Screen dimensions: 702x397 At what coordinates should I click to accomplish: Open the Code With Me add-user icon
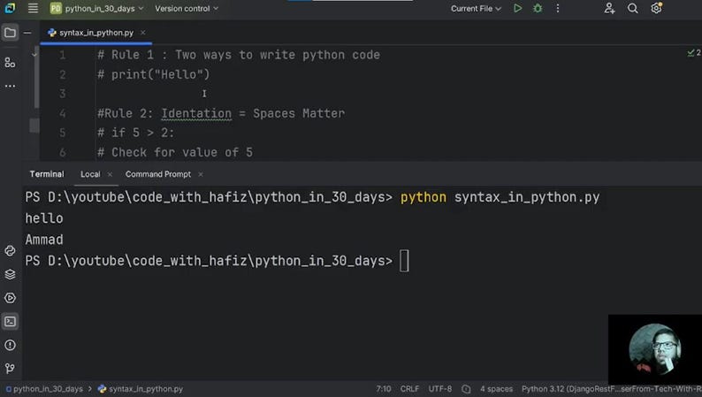(609, 8)
